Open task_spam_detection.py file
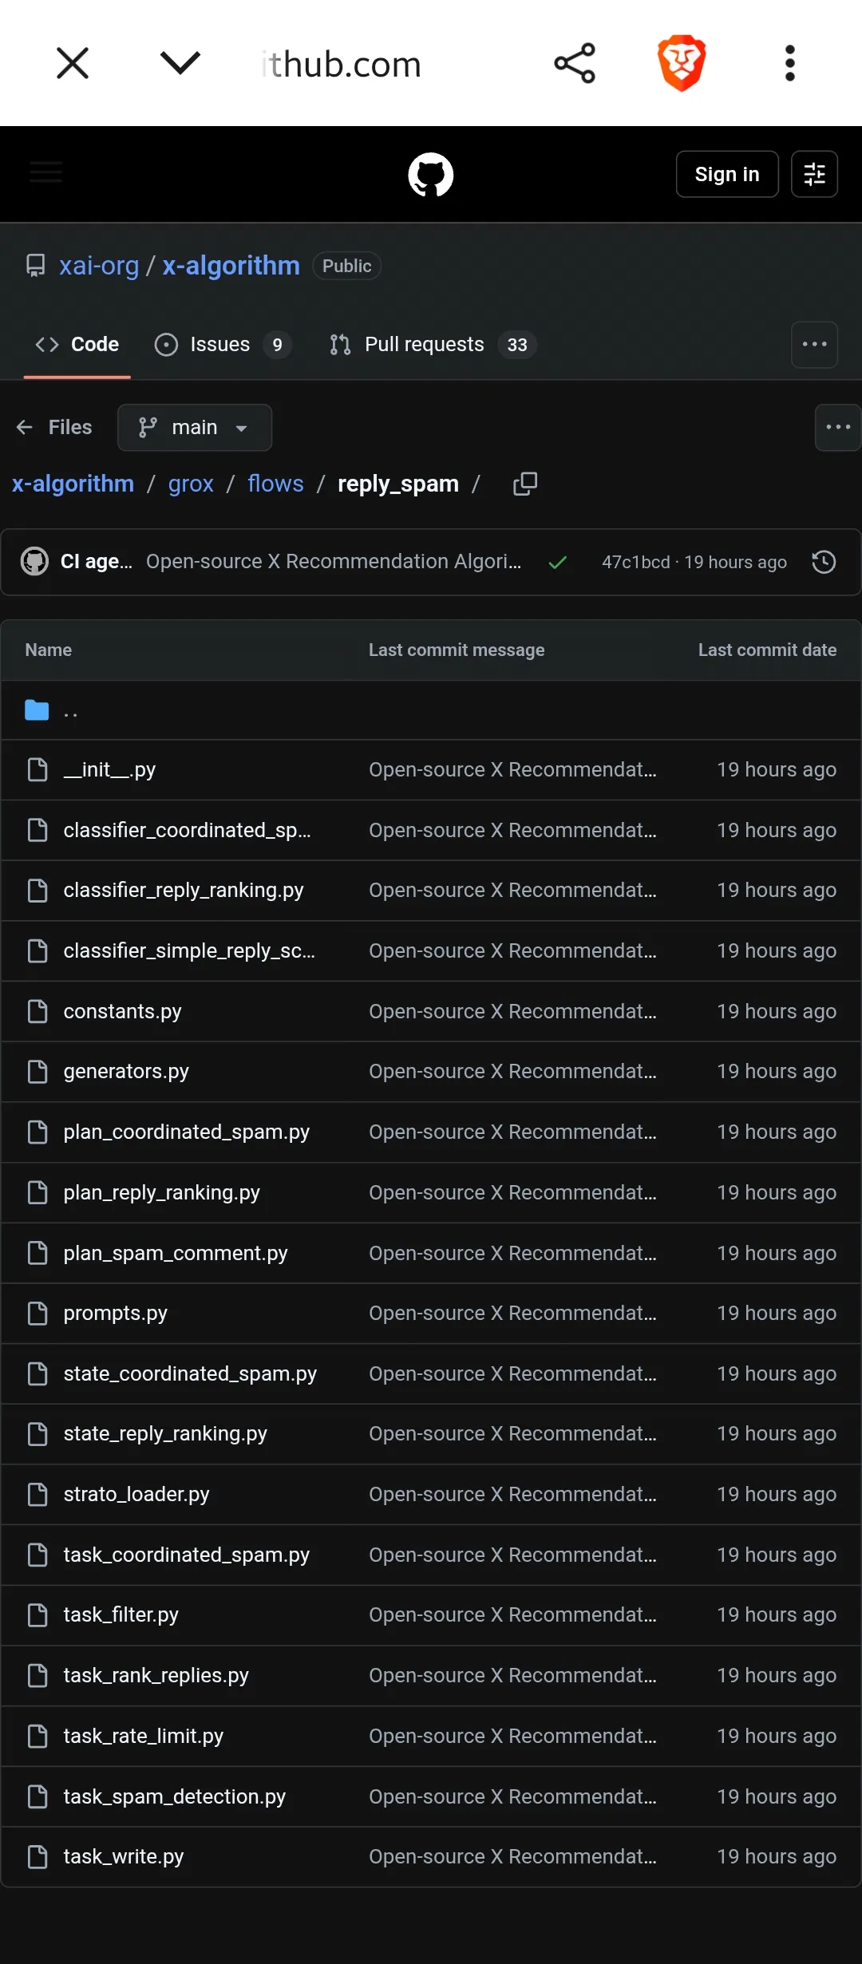Screen dimensions: 862x1964 coord(175,1797)
